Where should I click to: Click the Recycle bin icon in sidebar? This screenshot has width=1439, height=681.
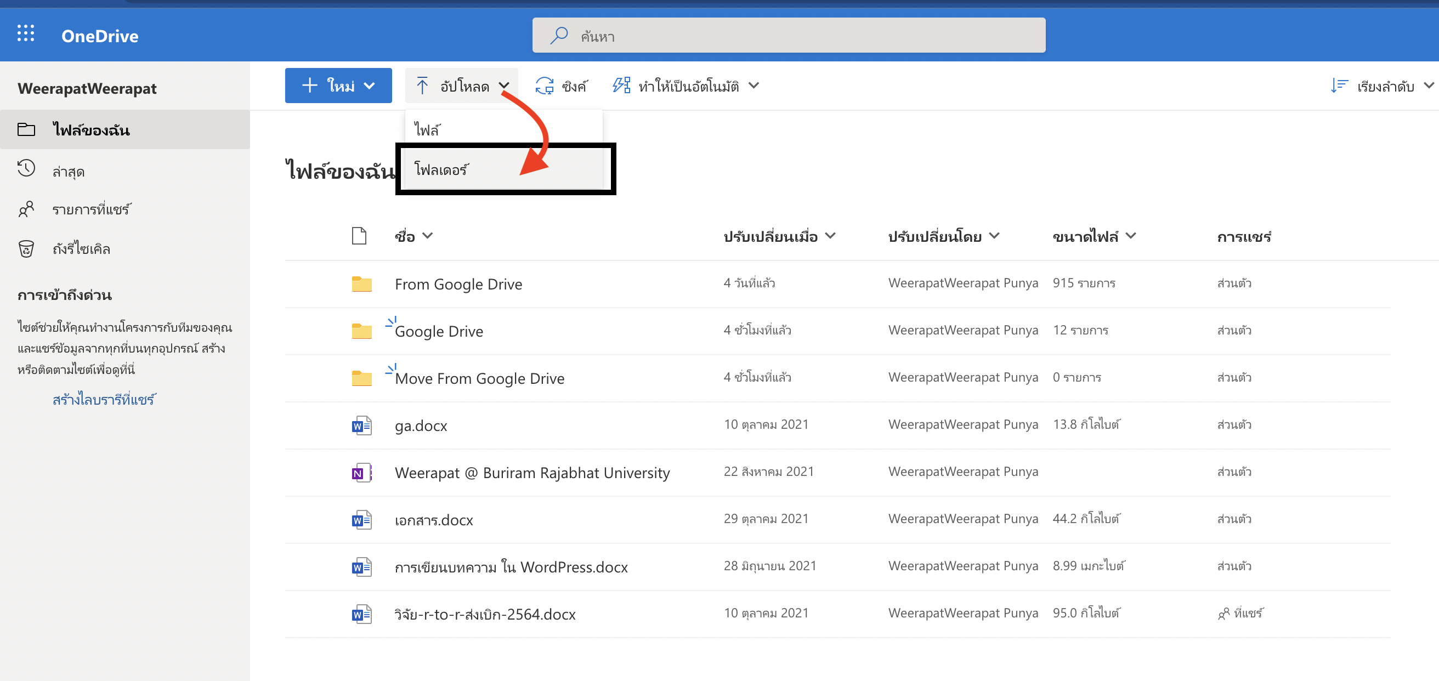[x=26, y=248]
